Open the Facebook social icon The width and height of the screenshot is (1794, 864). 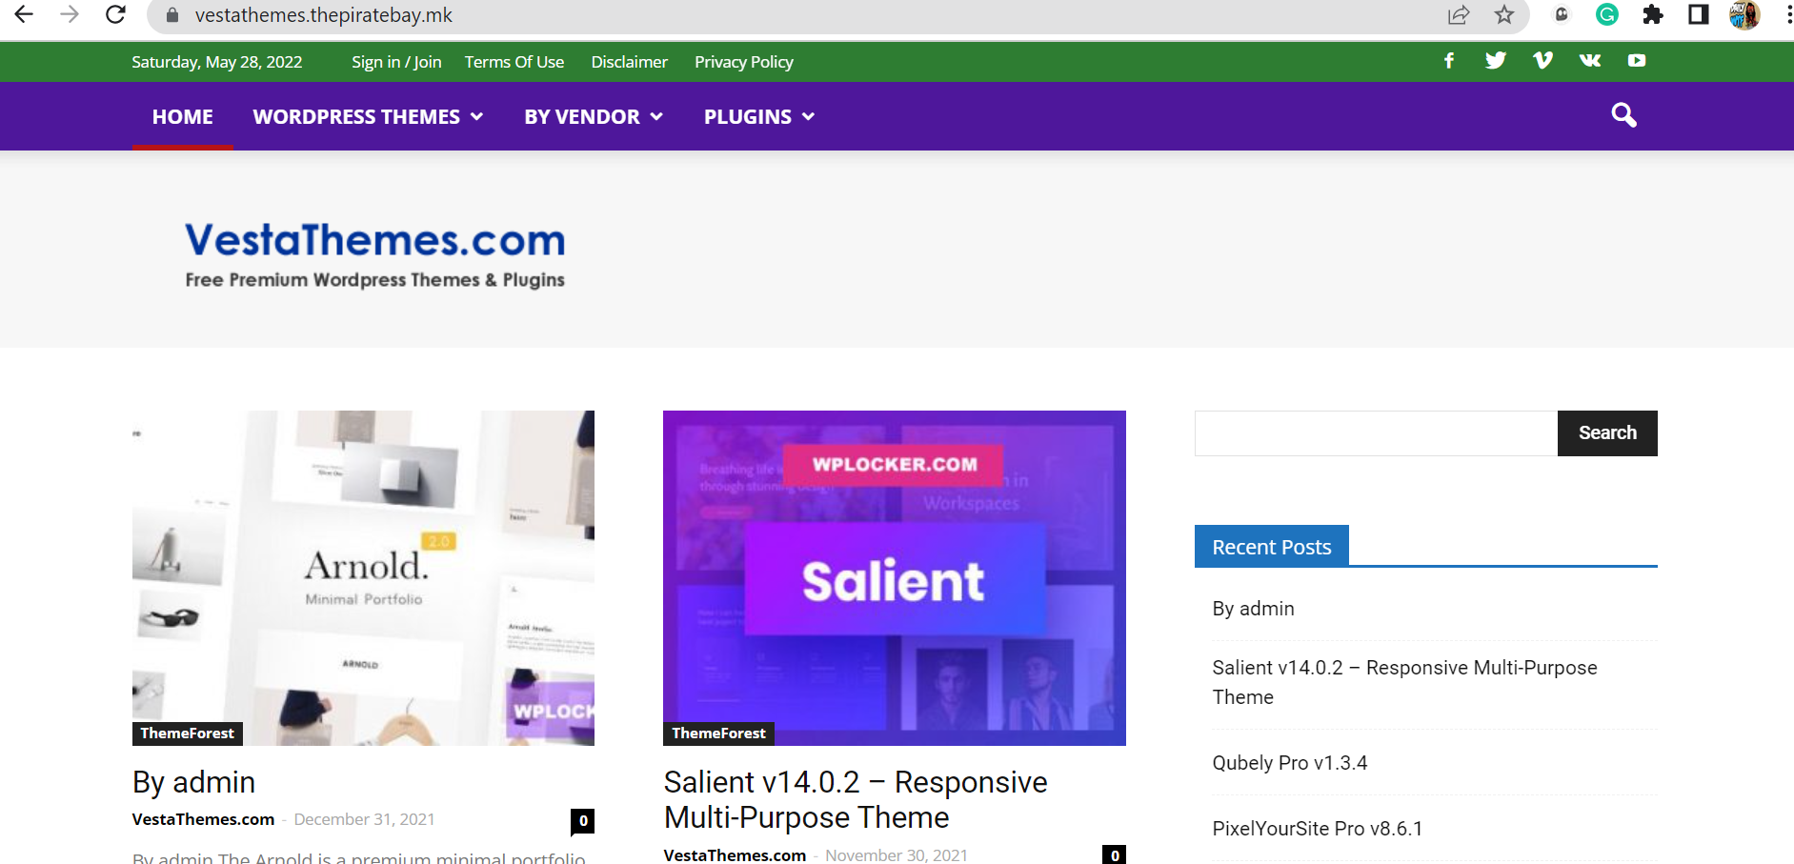click(x=1448, y=61)
